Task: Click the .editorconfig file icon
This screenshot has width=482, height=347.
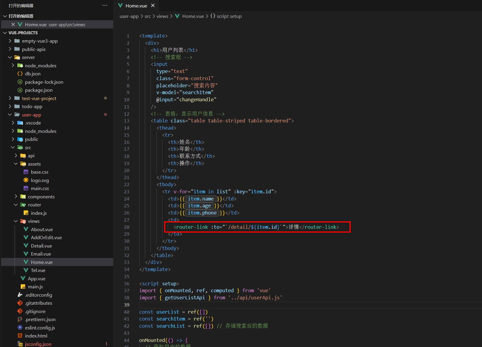Action: pos(20,295)
